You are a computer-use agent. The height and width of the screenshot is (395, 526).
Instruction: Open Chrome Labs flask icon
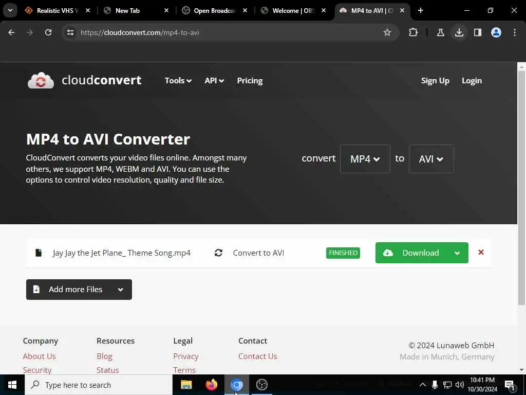coord(440,32)
